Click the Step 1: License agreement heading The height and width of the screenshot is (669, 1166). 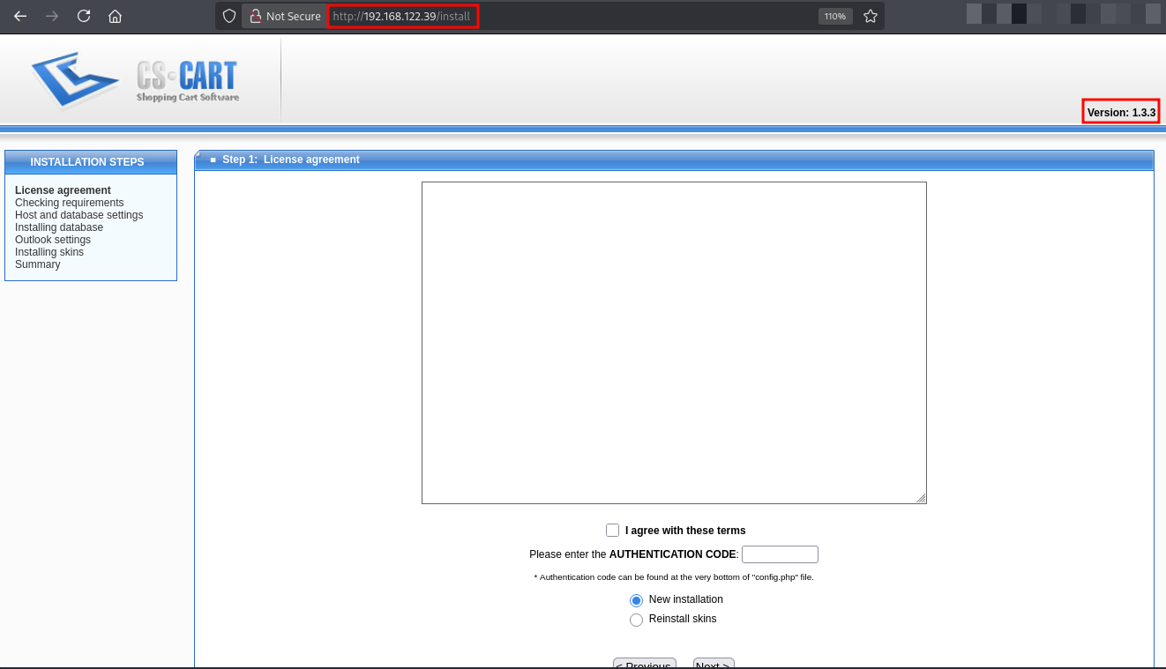click(x=291, y=160)
